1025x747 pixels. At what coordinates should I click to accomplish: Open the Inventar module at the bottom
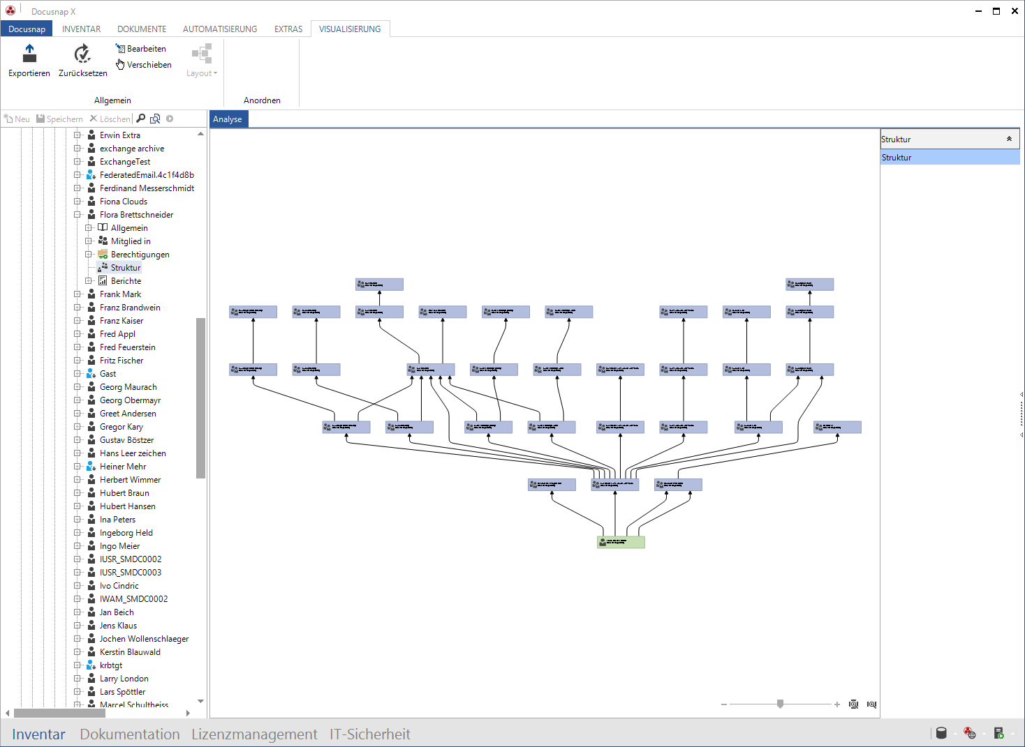coord(38,734)
